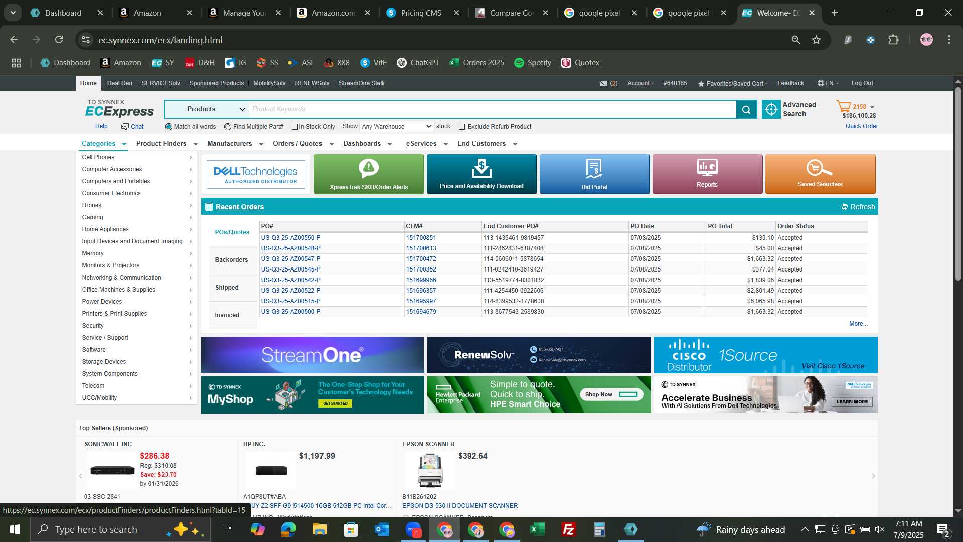Image resolution: width=963 pixels, height=542 pixels.
Task: Open Outlook from the taskbar
Action: click(x=382, y=529)
